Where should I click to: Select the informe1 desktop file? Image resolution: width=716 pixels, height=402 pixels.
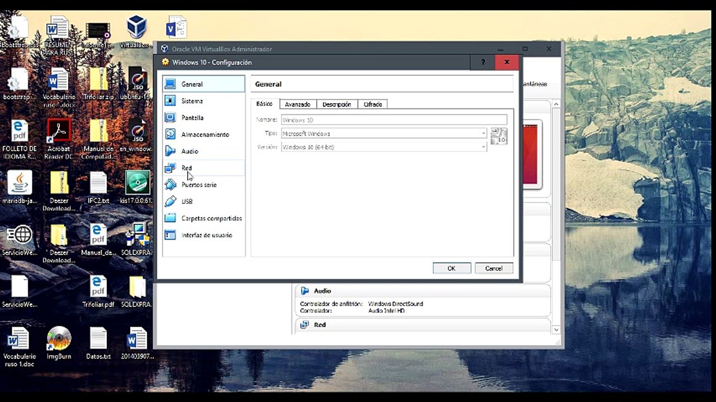point(98,35)
